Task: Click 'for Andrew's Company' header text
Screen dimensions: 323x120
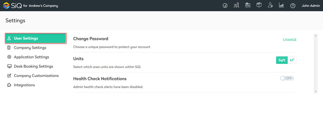Action: [x=41, y=6]
